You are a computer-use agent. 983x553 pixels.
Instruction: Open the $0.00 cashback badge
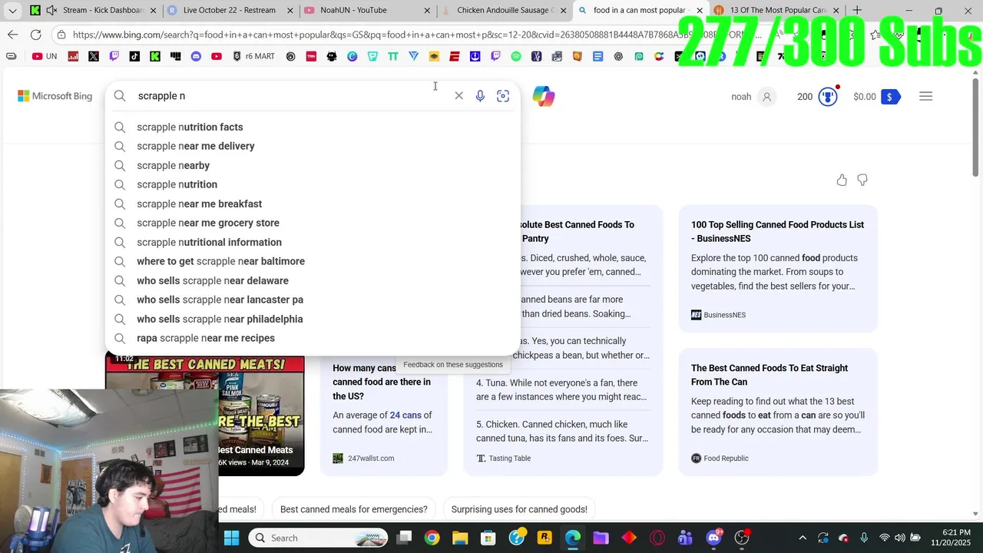pos(876,97)
